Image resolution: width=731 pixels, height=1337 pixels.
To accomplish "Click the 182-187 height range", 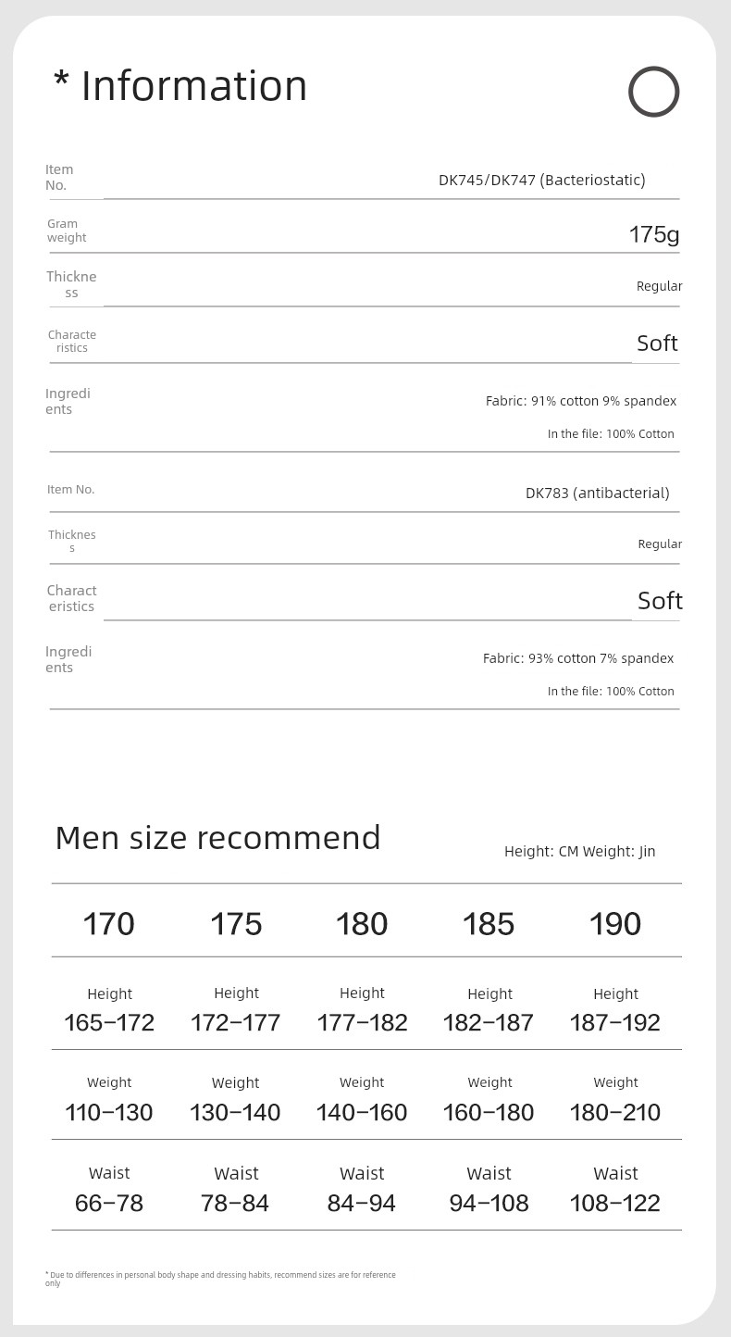I will click(x=489, y=1022).
